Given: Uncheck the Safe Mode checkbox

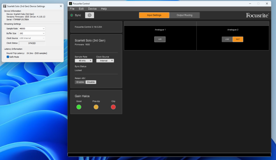Looking at the screenshot, I should tap(7, 57).
